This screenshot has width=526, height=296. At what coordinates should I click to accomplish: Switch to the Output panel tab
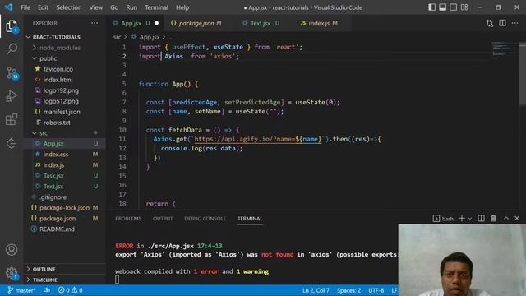tap(163, 219)
